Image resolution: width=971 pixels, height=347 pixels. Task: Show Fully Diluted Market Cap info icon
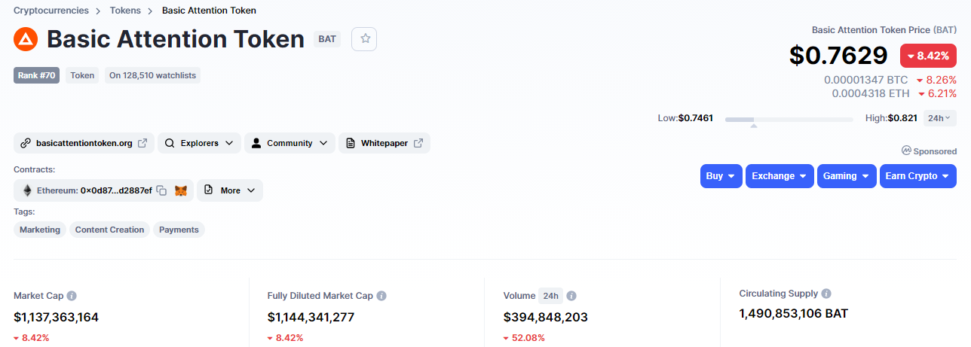(x=381, y=296)
